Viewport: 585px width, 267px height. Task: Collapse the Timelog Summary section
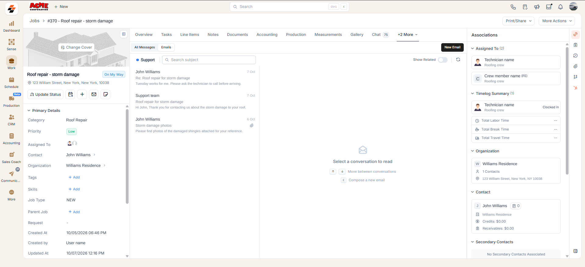(x=473, y=94)
